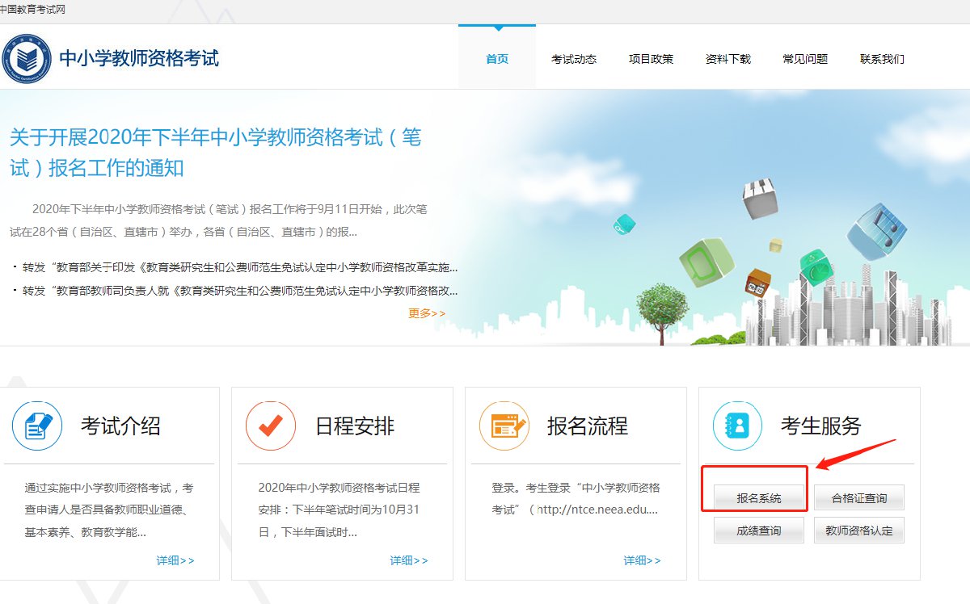Open the 常见问题 page
970x604 pixels.
(804, 59)
